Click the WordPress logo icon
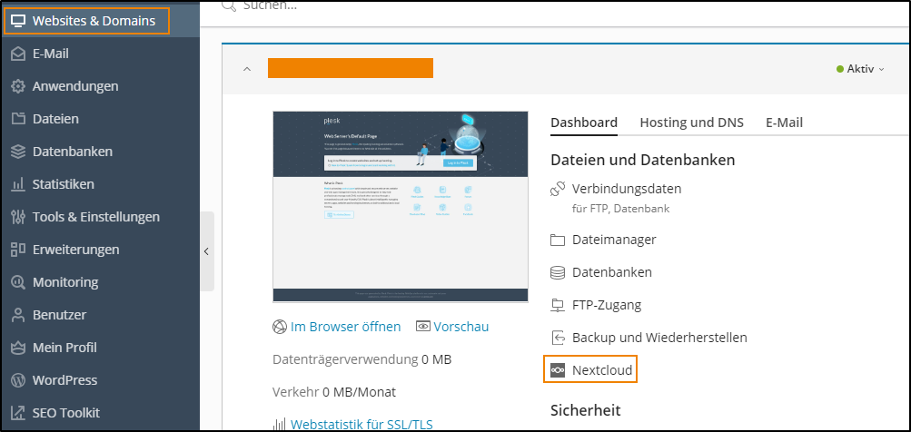The width and height of the screenshot is (911, 432). [x=18, y=380]
